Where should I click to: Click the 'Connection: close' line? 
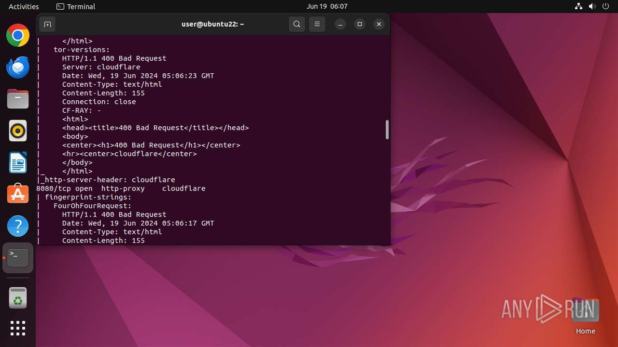[x=99, y=102]
